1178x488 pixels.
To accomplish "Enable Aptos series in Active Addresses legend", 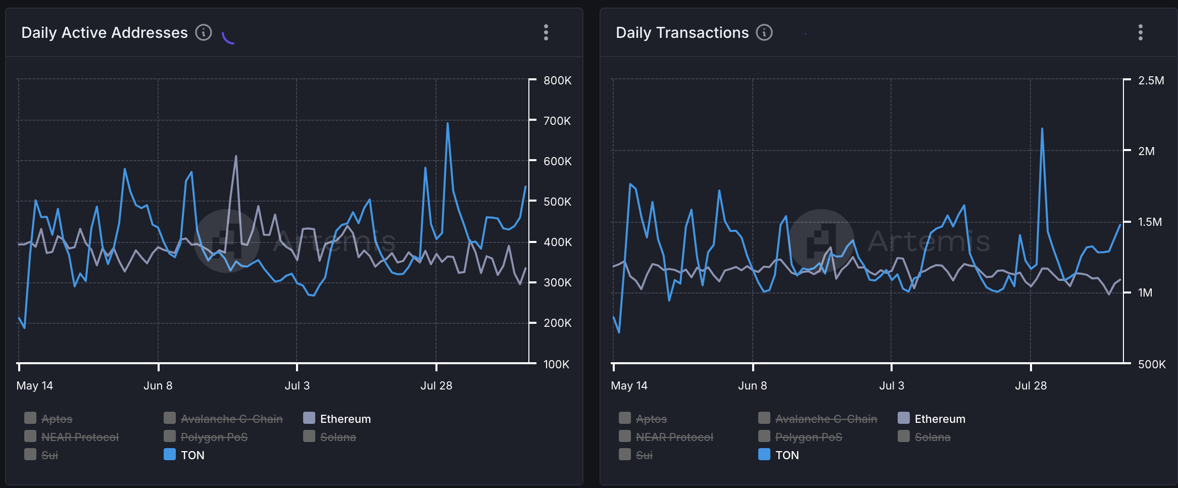I will tap(49, 419).
